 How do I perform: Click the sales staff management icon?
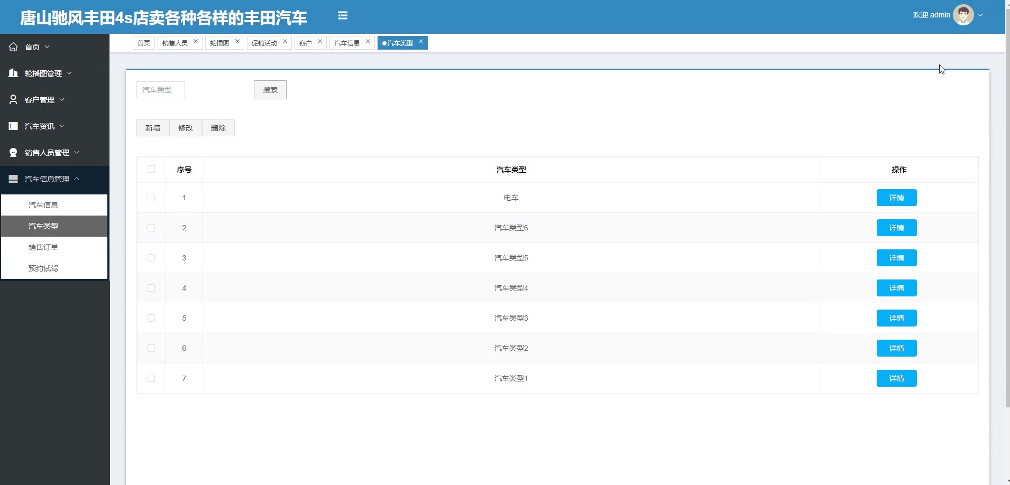(13, 152)
